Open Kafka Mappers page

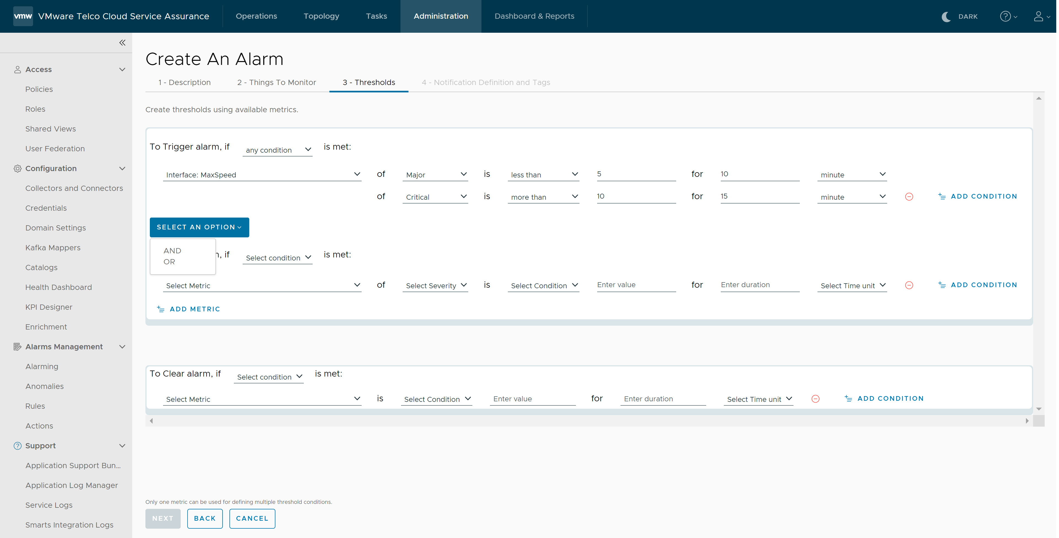(x=53, y=248)
